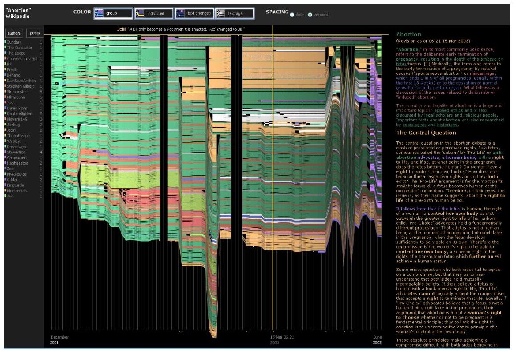The image size is (528, 351).
Task: Select the versions spacing radio button
Action: 310,15
